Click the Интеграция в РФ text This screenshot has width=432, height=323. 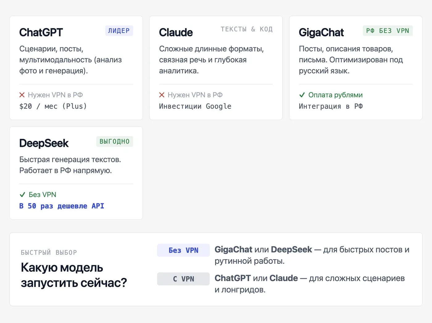[331, 106]
